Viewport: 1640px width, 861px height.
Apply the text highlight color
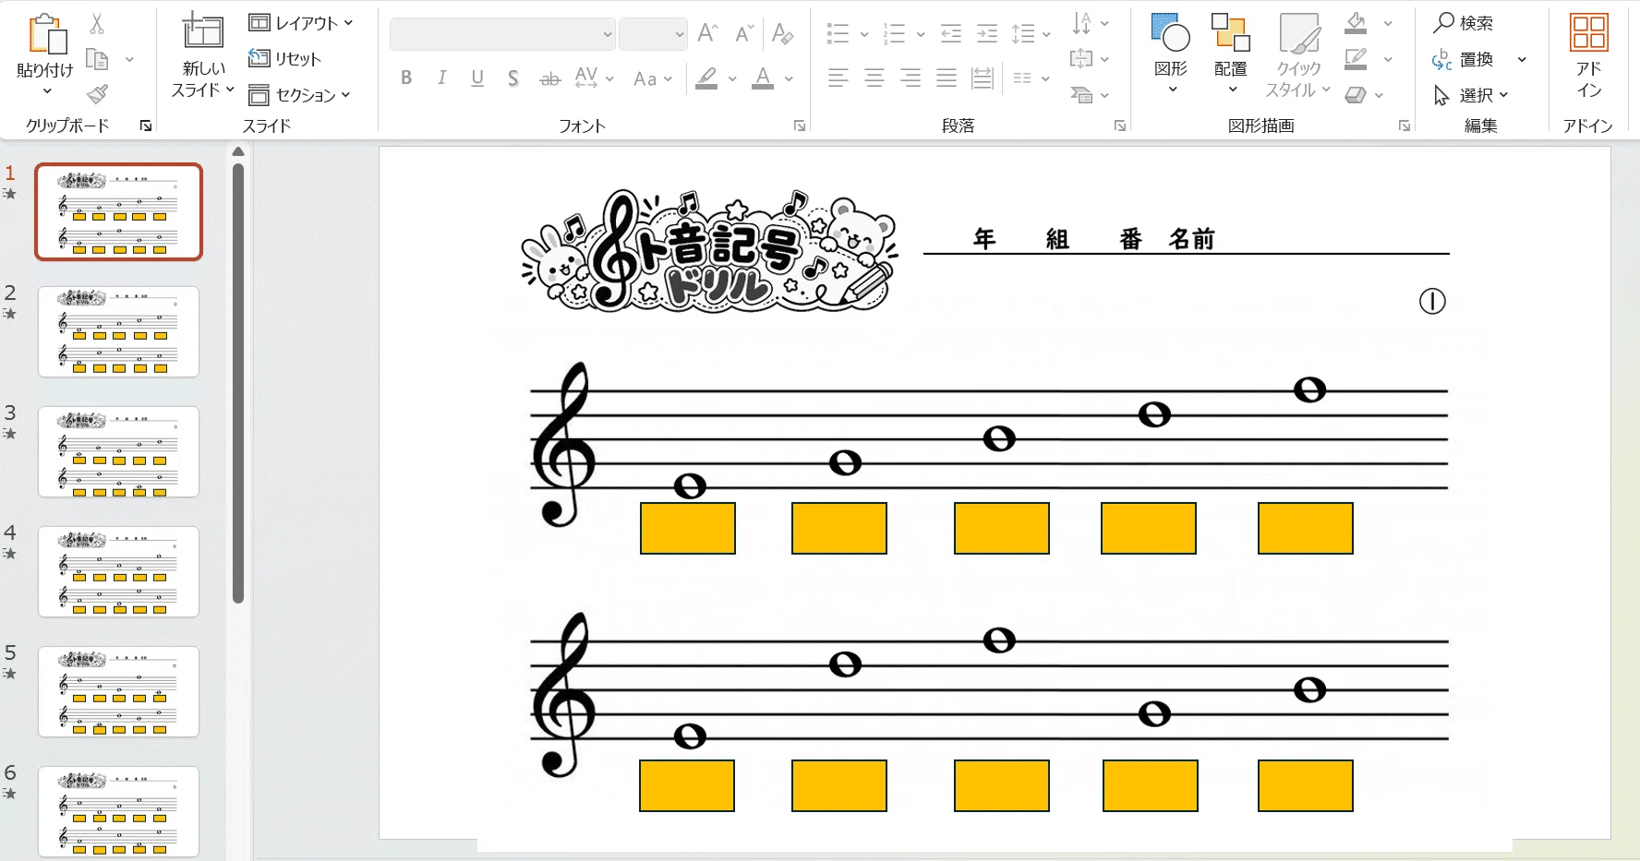pyautogui.click(x=706, y=78)
